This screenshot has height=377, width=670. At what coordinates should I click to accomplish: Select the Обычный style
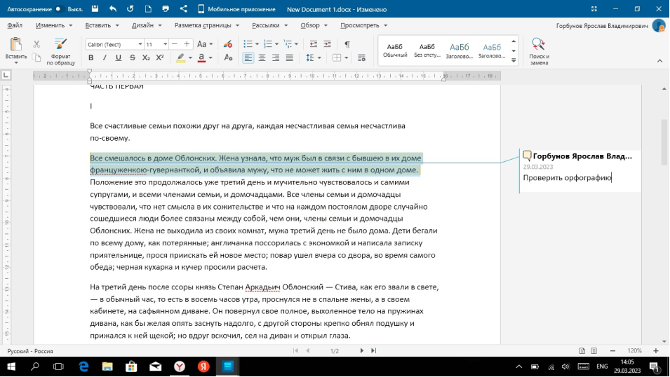395,50
